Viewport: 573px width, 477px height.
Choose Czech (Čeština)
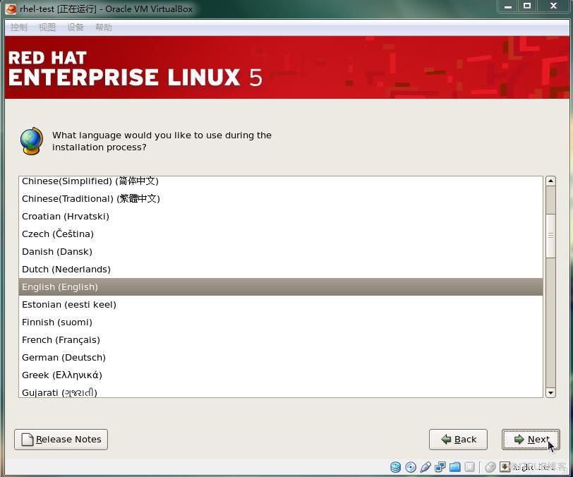(x=281, y=234)
